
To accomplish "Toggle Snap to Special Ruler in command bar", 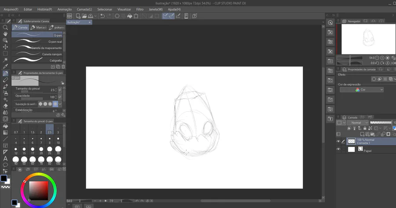I will pos(172,16).
